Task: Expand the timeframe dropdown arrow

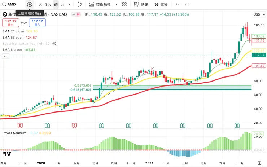Action: pos(69,4)
